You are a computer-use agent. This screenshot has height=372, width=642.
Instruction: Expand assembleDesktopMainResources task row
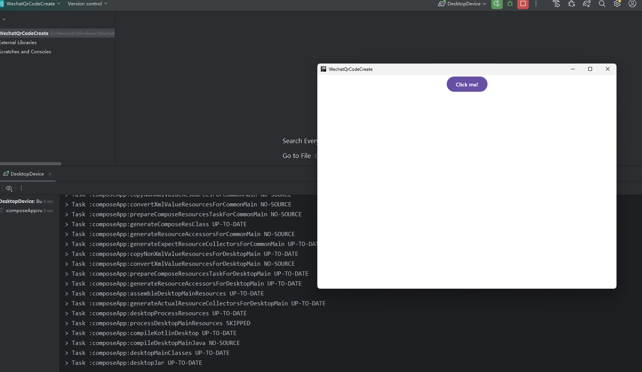coord(66,294)
